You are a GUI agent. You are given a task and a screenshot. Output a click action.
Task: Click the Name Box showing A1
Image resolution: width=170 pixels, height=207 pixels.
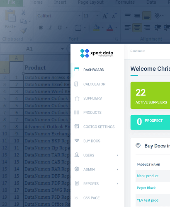[29, 49]
